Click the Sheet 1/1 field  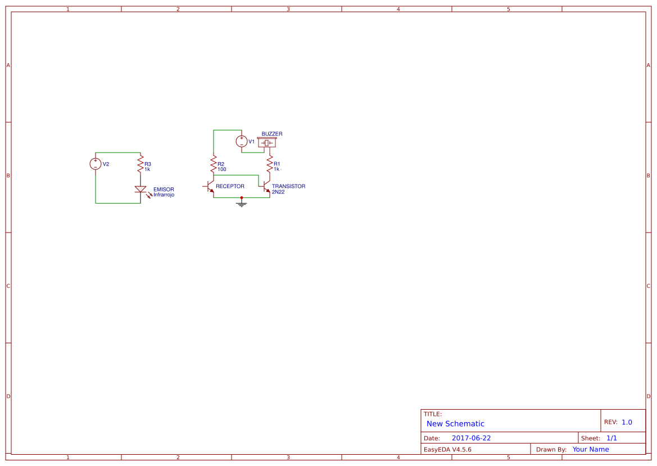[x=611, y=438]
